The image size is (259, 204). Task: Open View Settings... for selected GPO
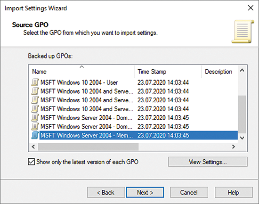(x=208, y=162)
